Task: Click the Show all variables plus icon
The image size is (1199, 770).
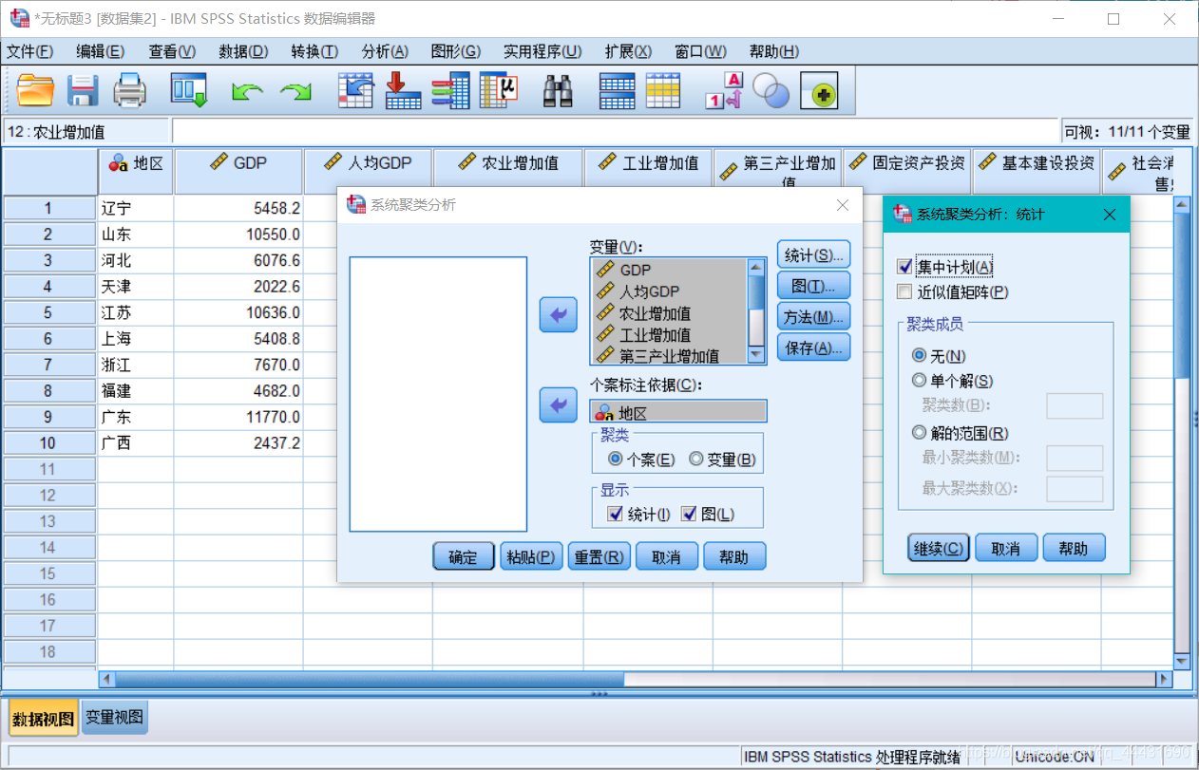Action: (x=818, y=91)
